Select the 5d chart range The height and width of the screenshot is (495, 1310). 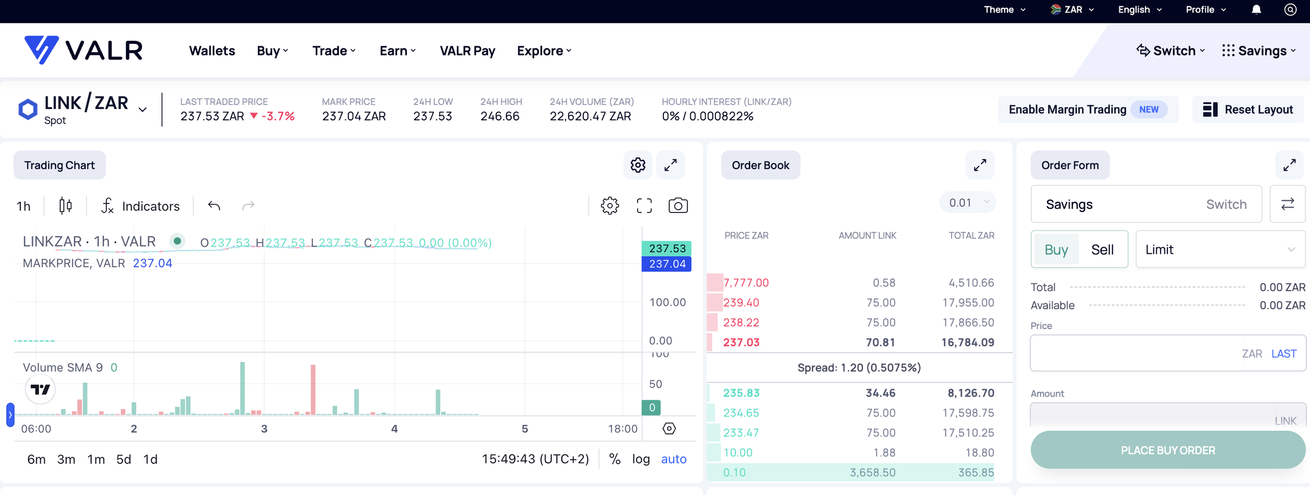point(124,459)
